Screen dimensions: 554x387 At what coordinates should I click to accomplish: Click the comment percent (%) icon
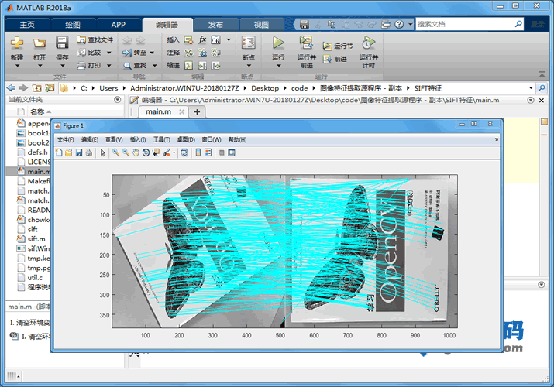point(189,53)
